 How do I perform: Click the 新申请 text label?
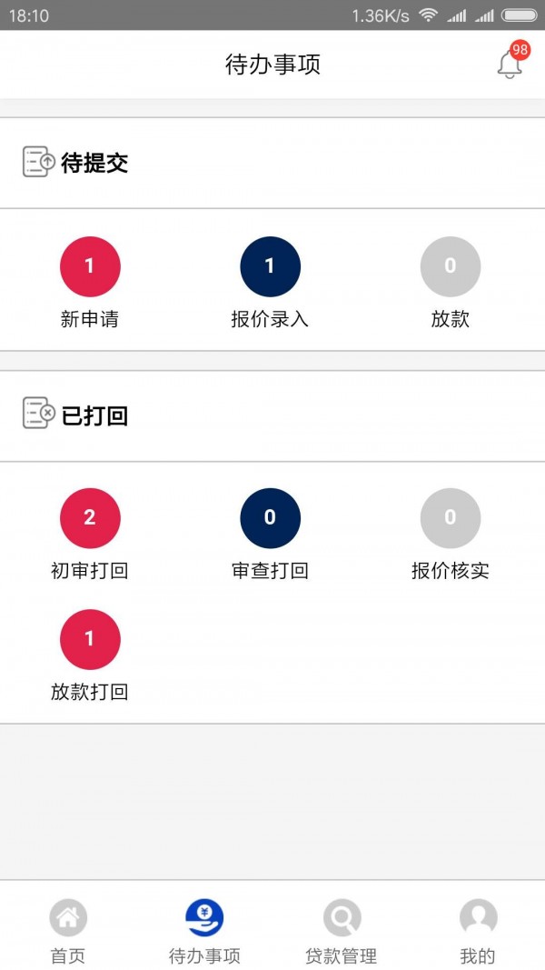pyautogui.click(x=89, y=319)
